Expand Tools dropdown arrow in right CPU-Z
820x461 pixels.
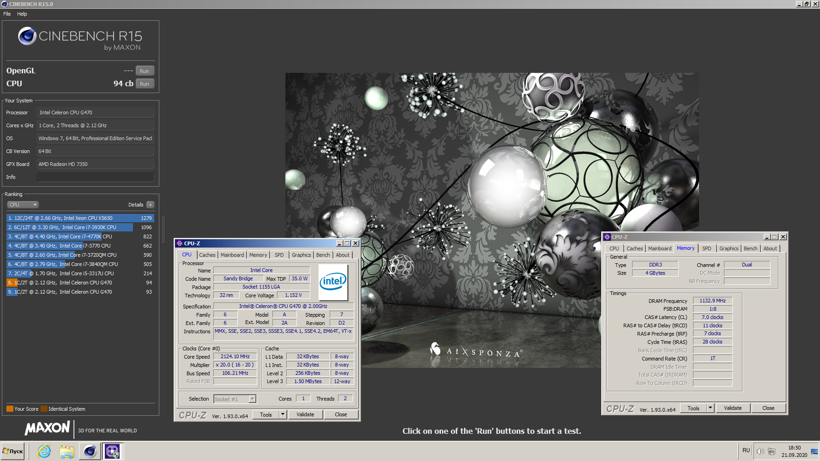coord(710,408)
